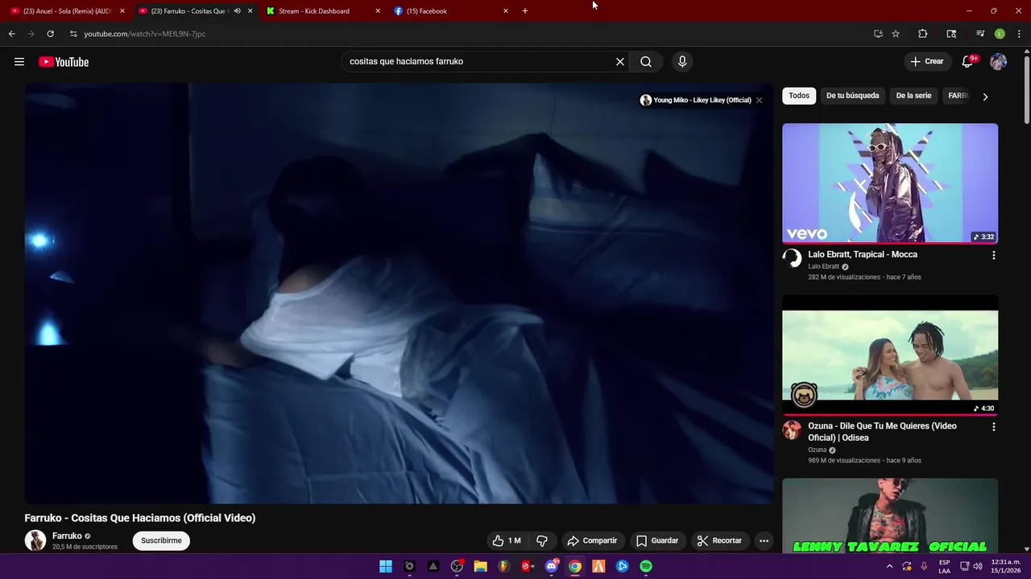This screenshot has width=1031, height=579.
Task: Open File Explorer from the taskbar
Action: pos(480,566)
